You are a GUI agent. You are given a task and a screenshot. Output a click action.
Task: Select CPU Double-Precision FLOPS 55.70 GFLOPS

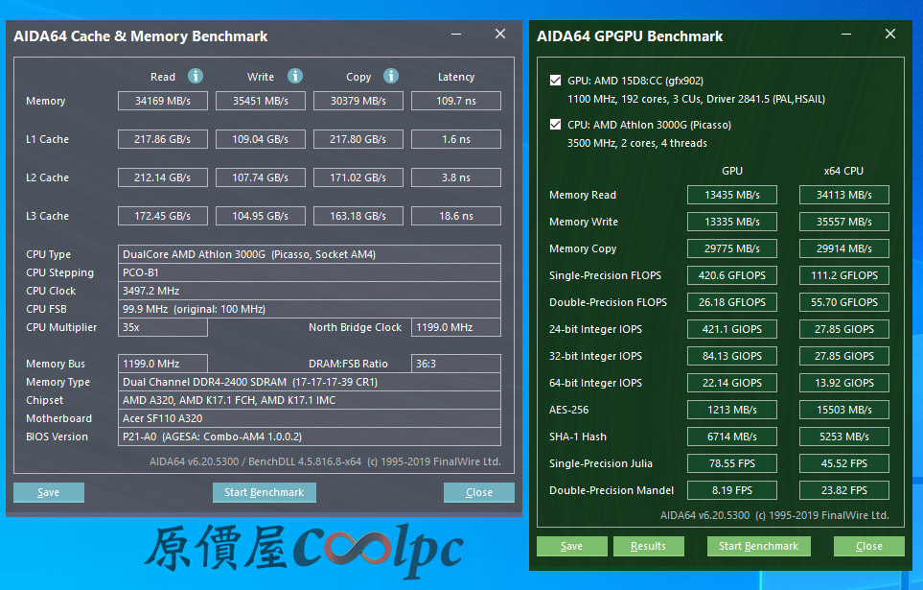pyautogui.click(x=844, y=302)
